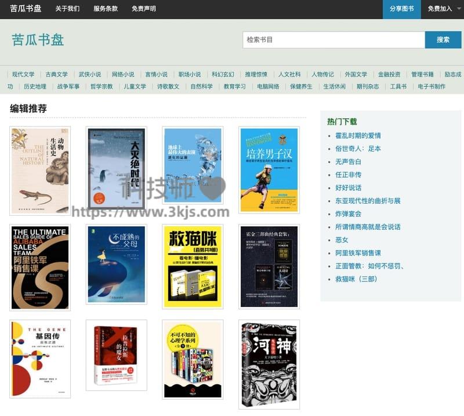Open 东亚现代性的曲折与展 link
This screenshot has height=416, width=464.
368,201
